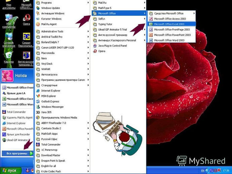Viewport: 232px width, 174px height.
Task: Open the SelfLn program group
Action: (119, 19)
